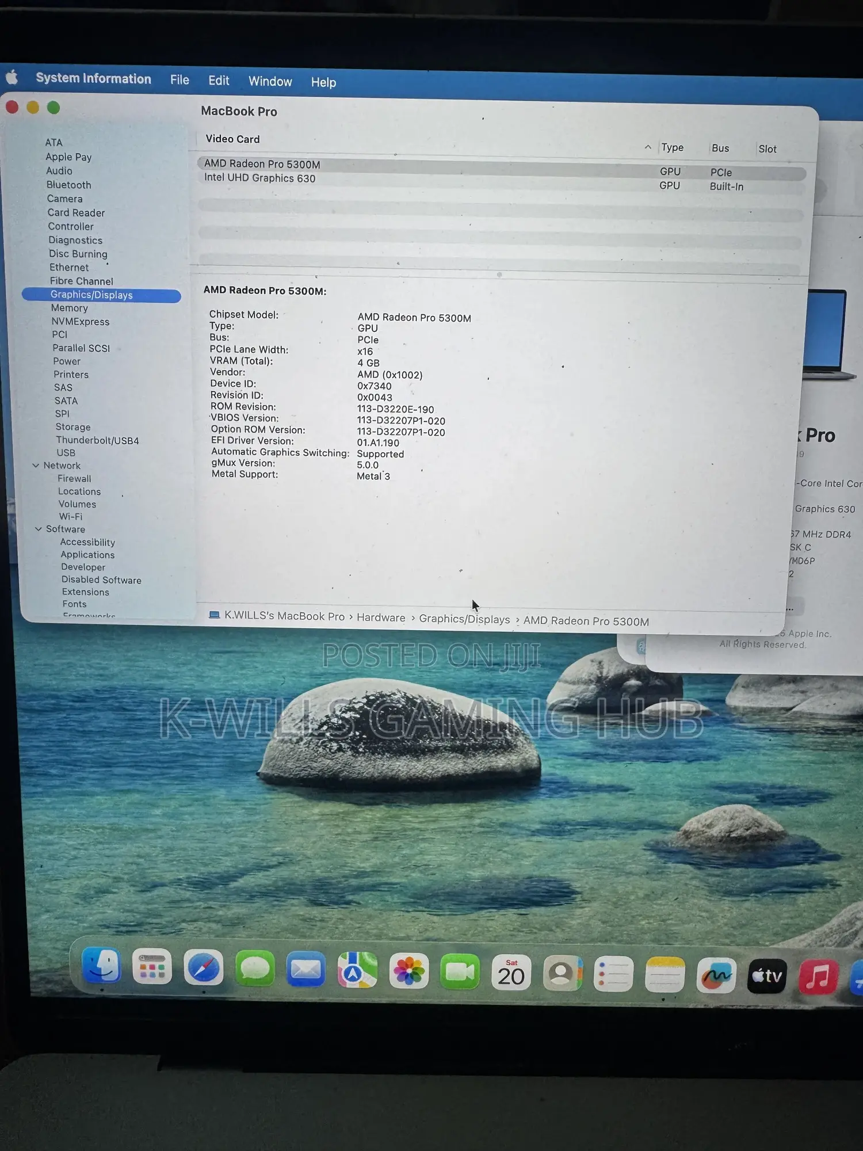Select Firewall under Network
This screenshot has height=1151, width=863.
(74, 478)
